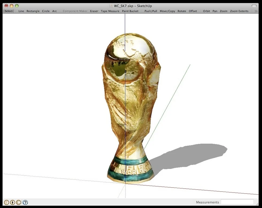Pick the Rotate tool
The image size is (262, 208).
point(182,11)
